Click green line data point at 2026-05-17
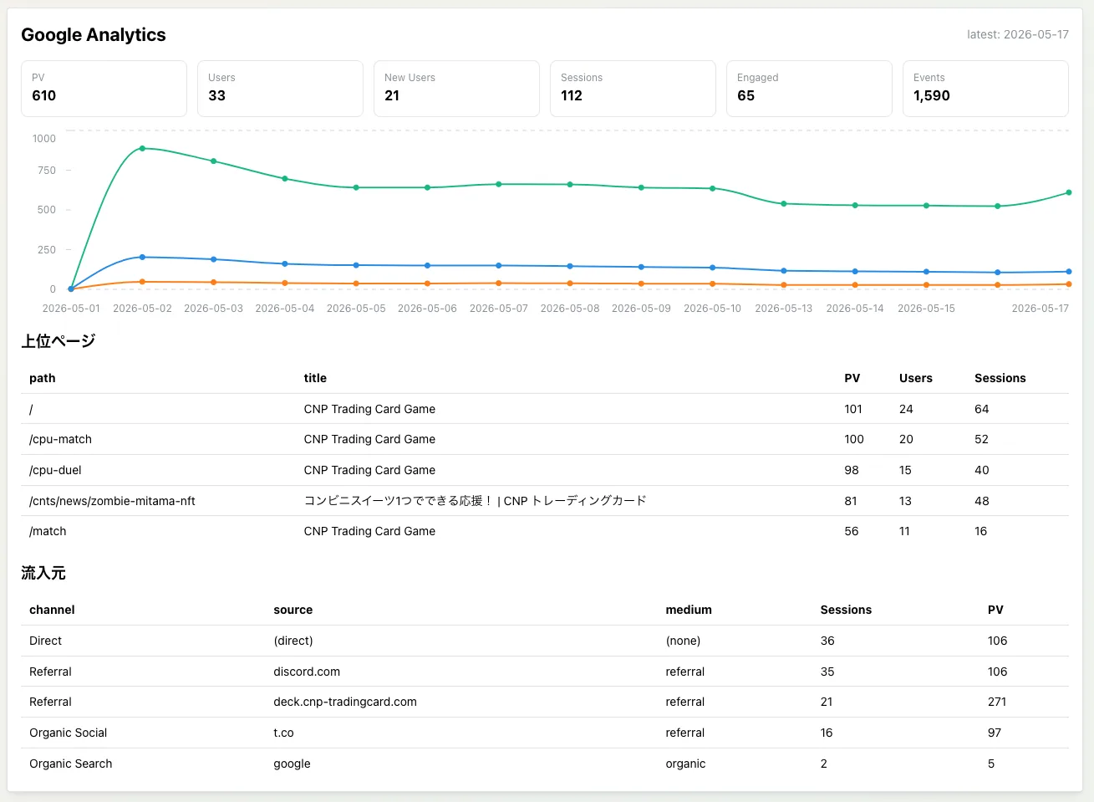This screenshot has width=1094, height=802. 1069,192
